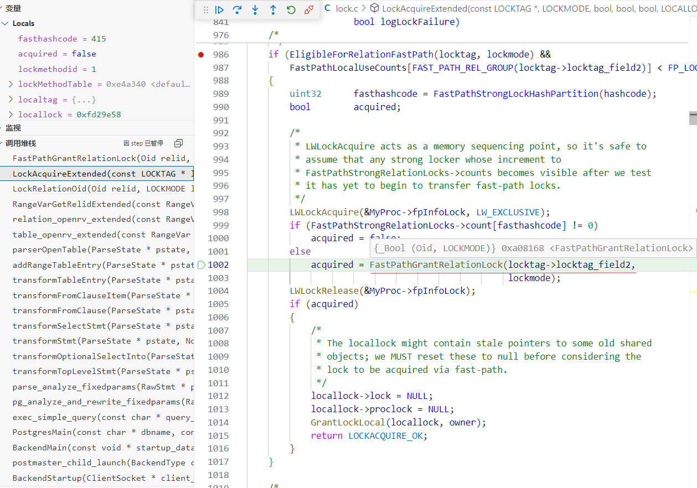This screenshot has height=488, width=697.
Task: Expand the localtag variable
Action: click(x=11, y=100)
